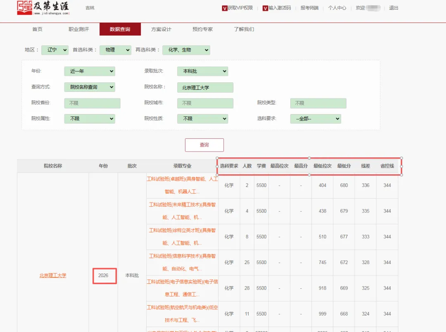This screenshot has width=446, height=332.
Task: Open the 获取VIP权限 link
Action: pos(240,8)
